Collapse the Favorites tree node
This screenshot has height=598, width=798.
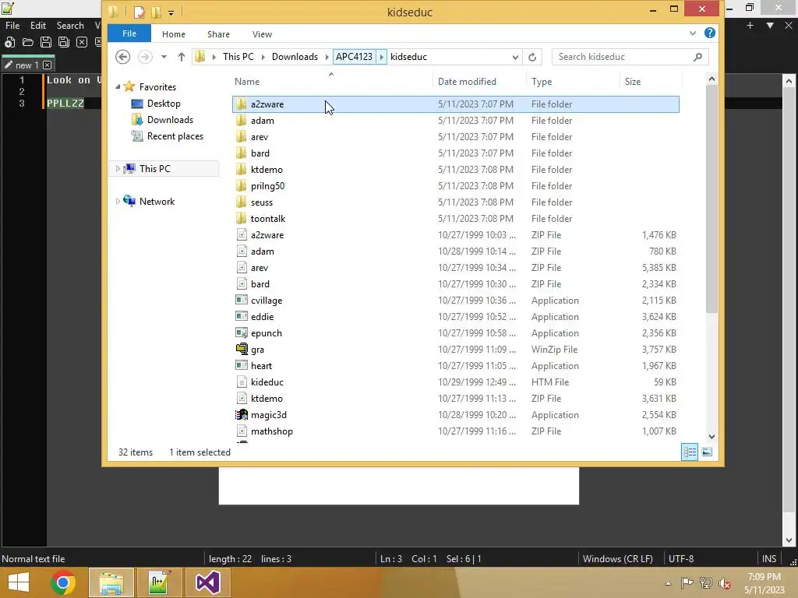click(x=118, y=87)
